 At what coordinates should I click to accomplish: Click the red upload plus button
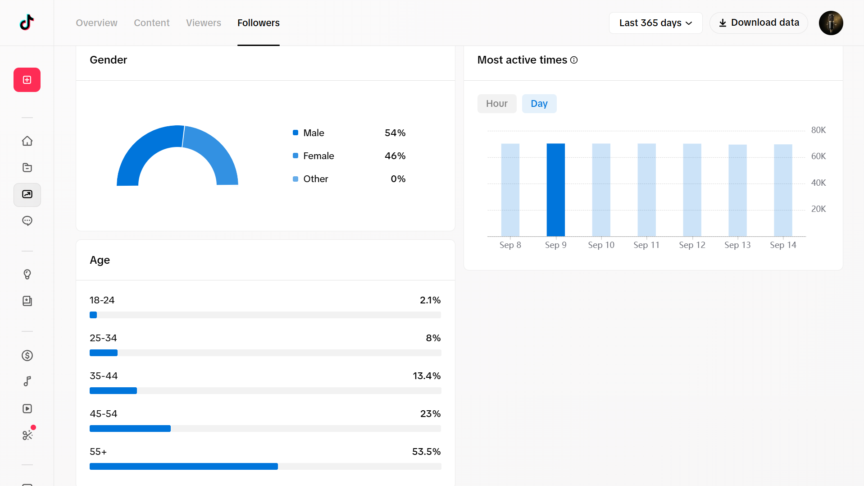[27, 80]
